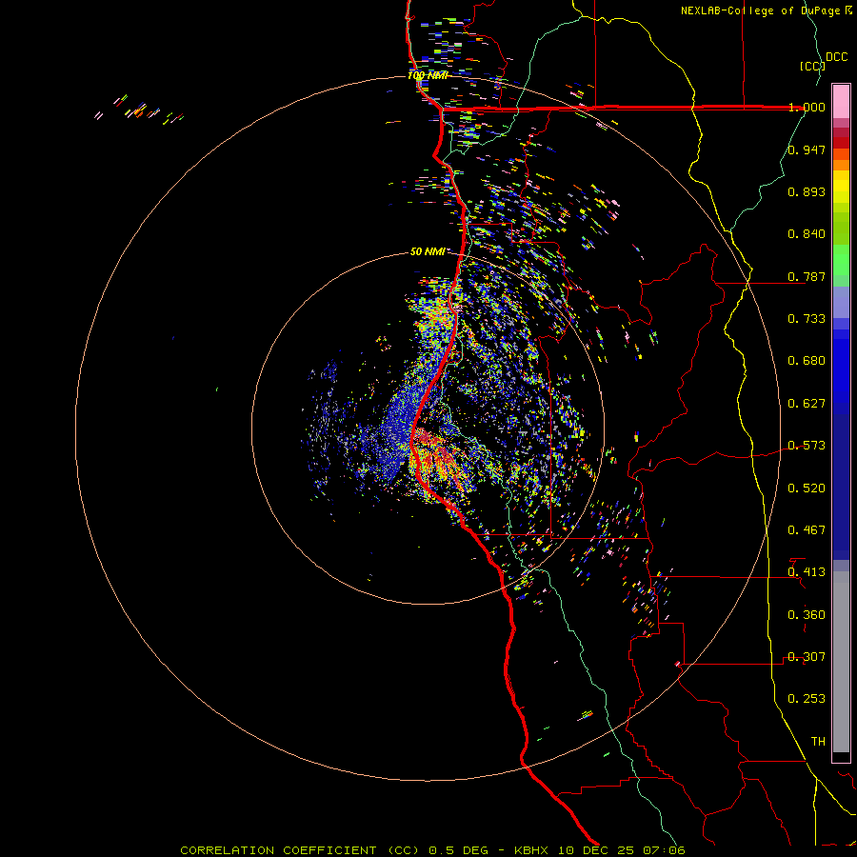Select the 0.360 color scale value
This screenshot has width=857, height=857.
coord(807,615)
